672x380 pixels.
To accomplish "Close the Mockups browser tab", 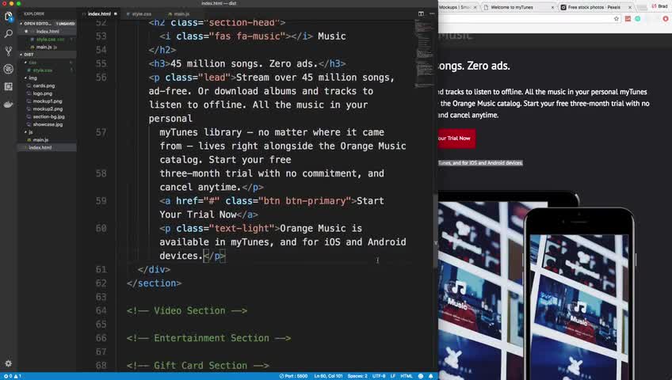I will [475, 7].
